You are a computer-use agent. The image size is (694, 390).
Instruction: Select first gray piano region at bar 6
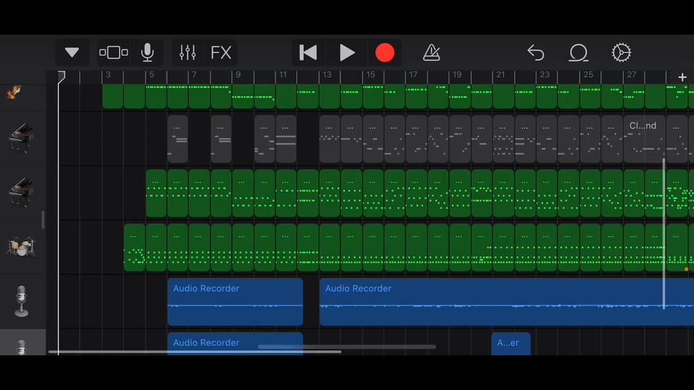tap(178, 139)
